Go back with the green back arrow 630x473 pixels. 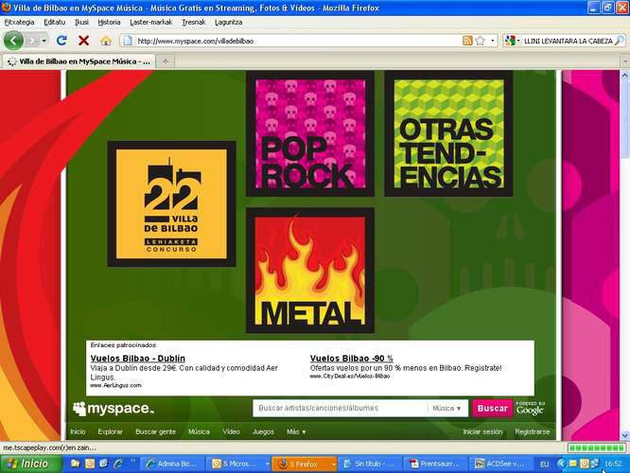click(13, 41)
